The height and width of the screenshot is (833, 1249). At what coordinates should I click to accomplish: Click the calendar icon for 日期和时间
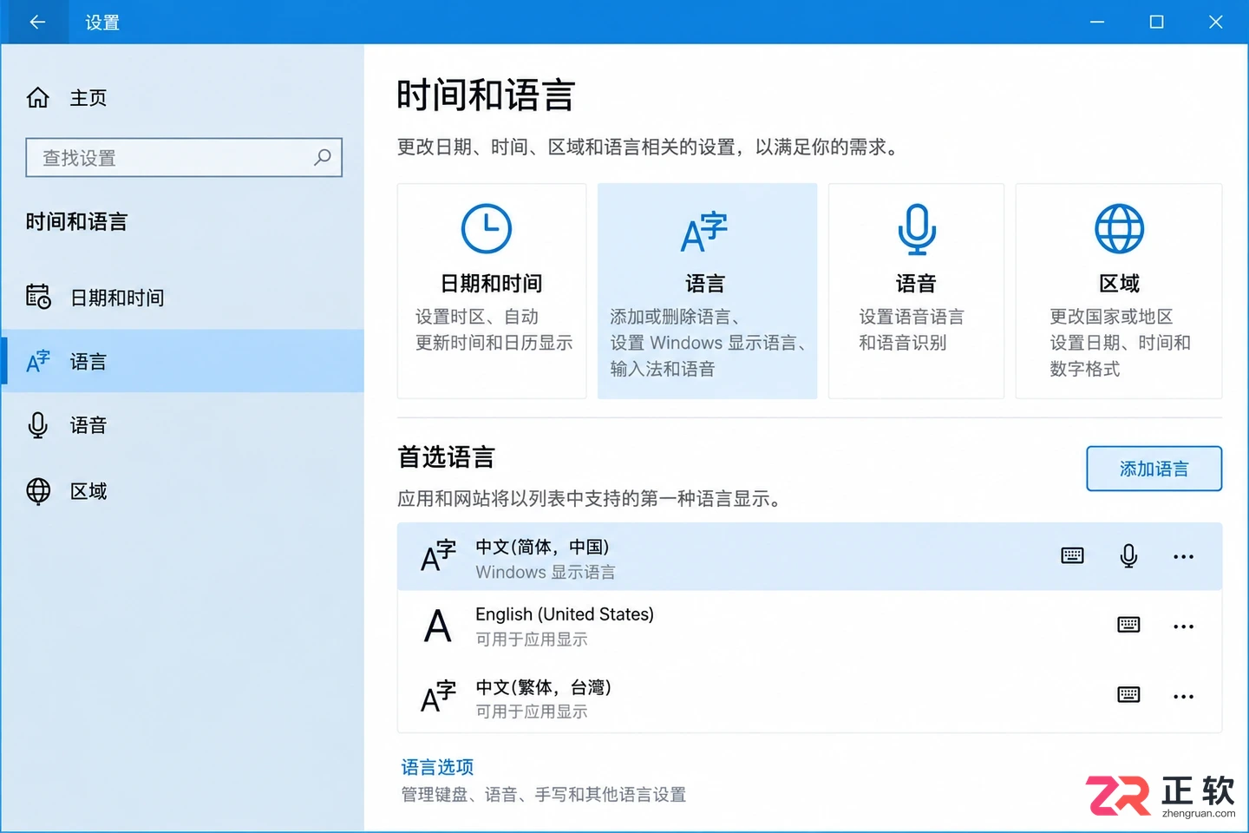38,297
